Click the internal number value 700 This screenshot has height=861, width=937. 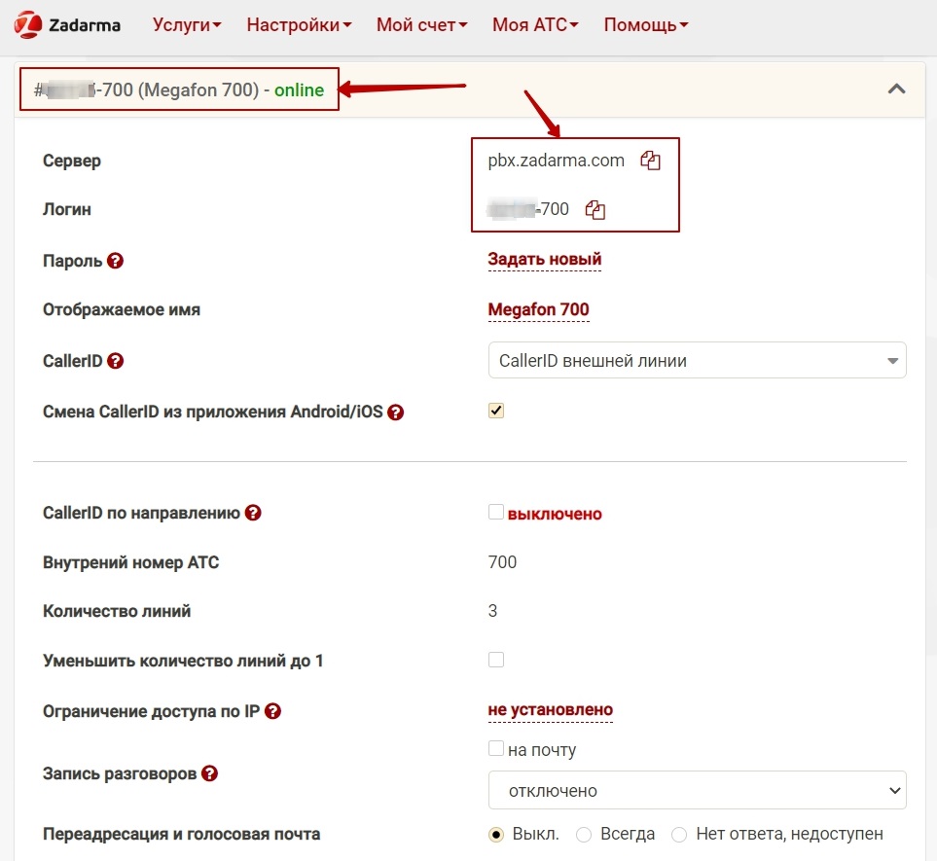tap(503, 562)
